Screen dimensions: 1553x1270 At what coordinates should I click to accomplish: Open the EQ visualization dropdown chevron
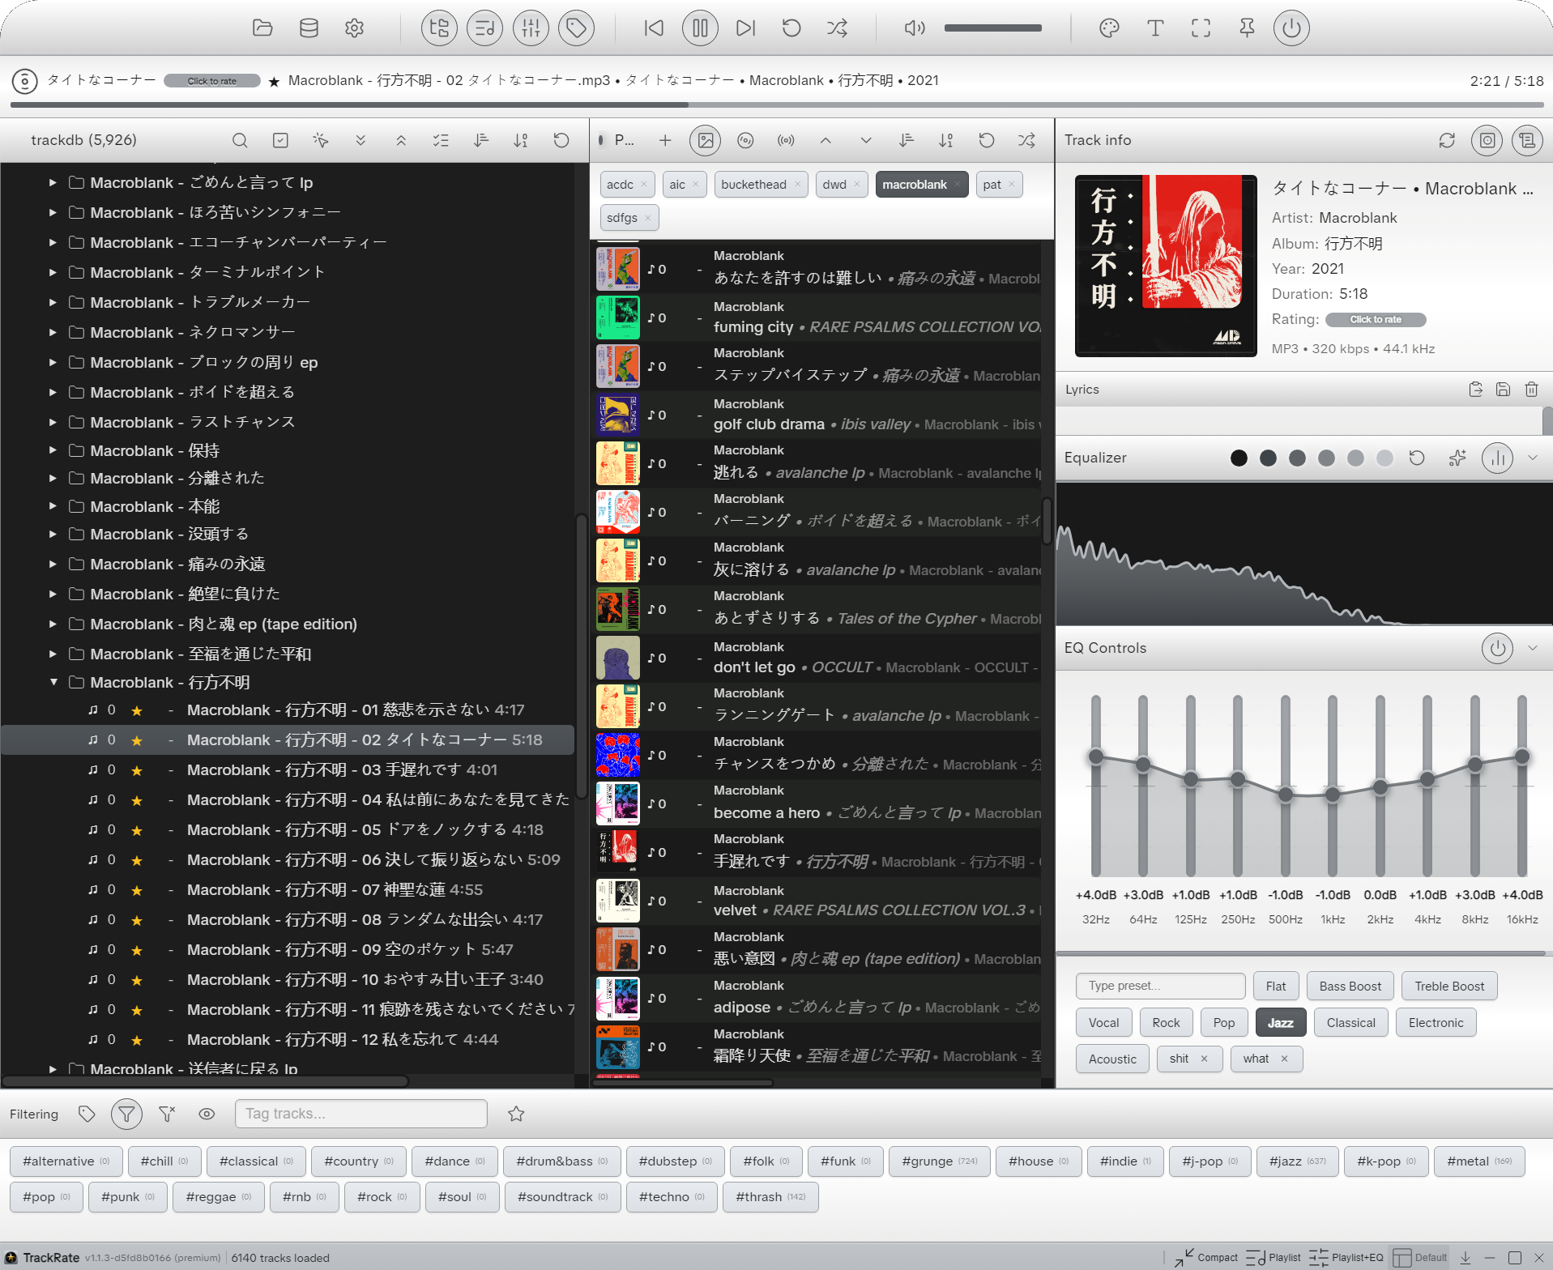click(x=1533, y=458)
